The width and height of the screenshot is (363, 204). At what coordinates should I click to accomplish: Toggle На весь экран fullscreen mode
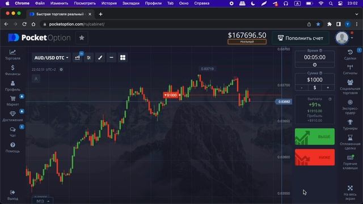(350, 193)
